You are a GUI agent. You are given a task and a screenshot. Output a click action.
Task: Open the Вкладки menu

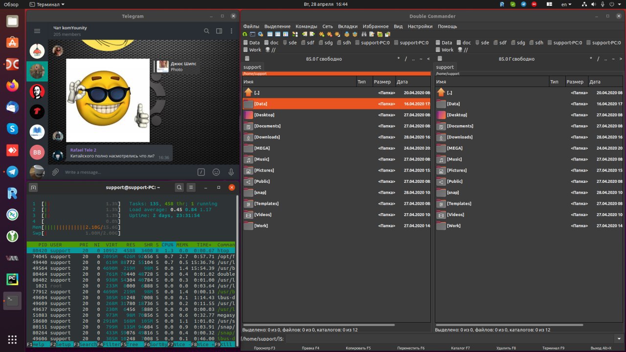pyautogui.click(x=347, y=26)
